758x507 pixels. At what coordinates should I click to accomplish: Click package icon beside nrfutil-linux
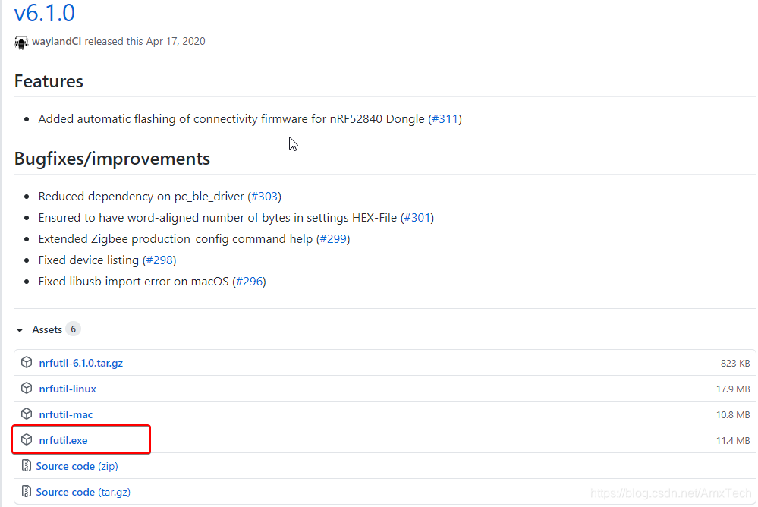pos(27,389)
